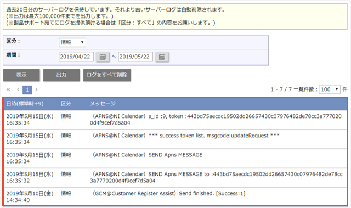Select log message with s_id :9 token

(x=216, y=120)
